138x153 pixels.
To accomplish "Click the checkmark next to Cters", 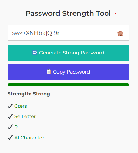I will tap(10, 106).
